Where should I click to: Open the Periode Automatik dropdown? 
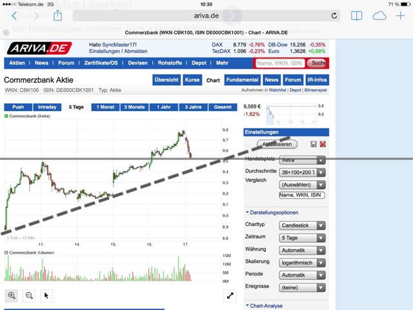point(302,275)
